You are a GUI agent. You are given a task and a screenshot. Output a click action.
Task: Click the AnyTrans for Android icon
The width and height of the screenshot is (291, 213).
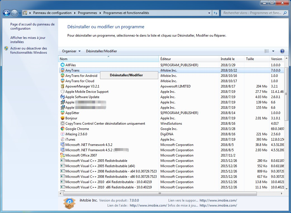[x=63, y=76]
